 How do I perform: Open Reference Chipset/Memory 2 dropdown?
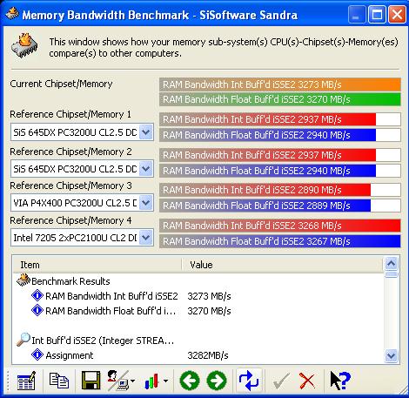(x=146, y=169)
